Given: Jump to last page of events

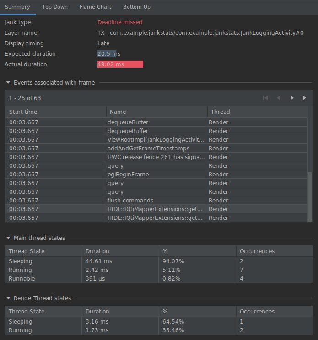Looking at the screenshot, I should pos(305,98).
